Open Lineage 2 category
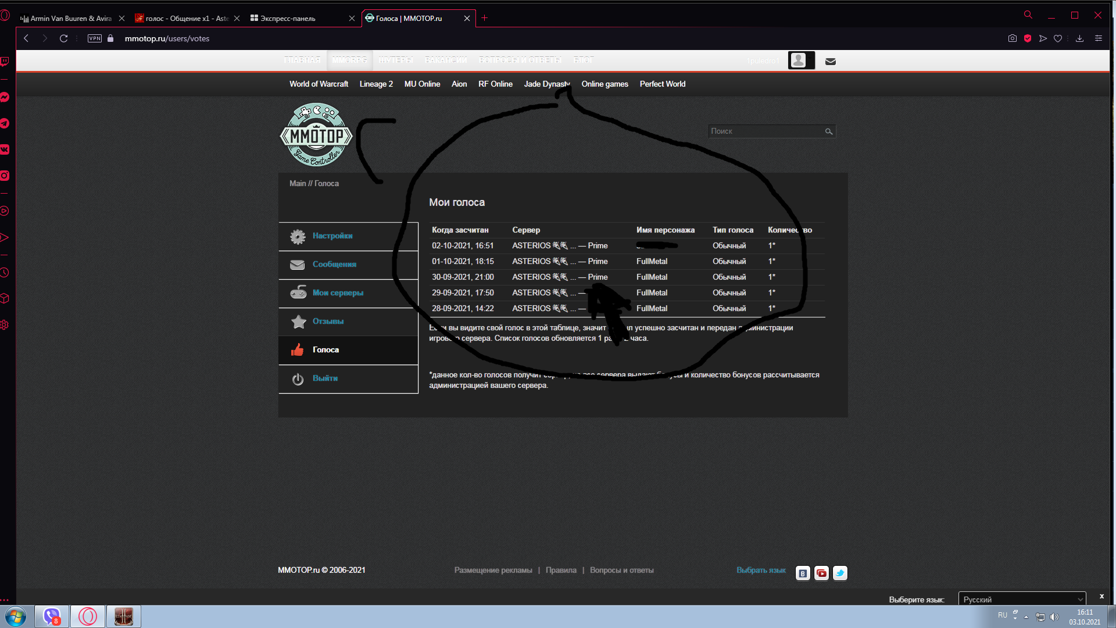The height and width of the screenshot is (628, 1116). (376, 84)
